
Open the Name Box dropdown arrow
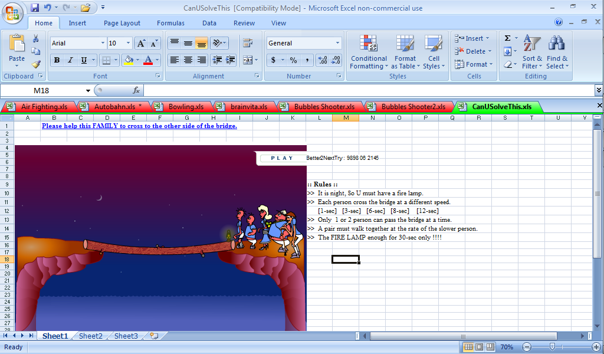click(x=88, y=91)
